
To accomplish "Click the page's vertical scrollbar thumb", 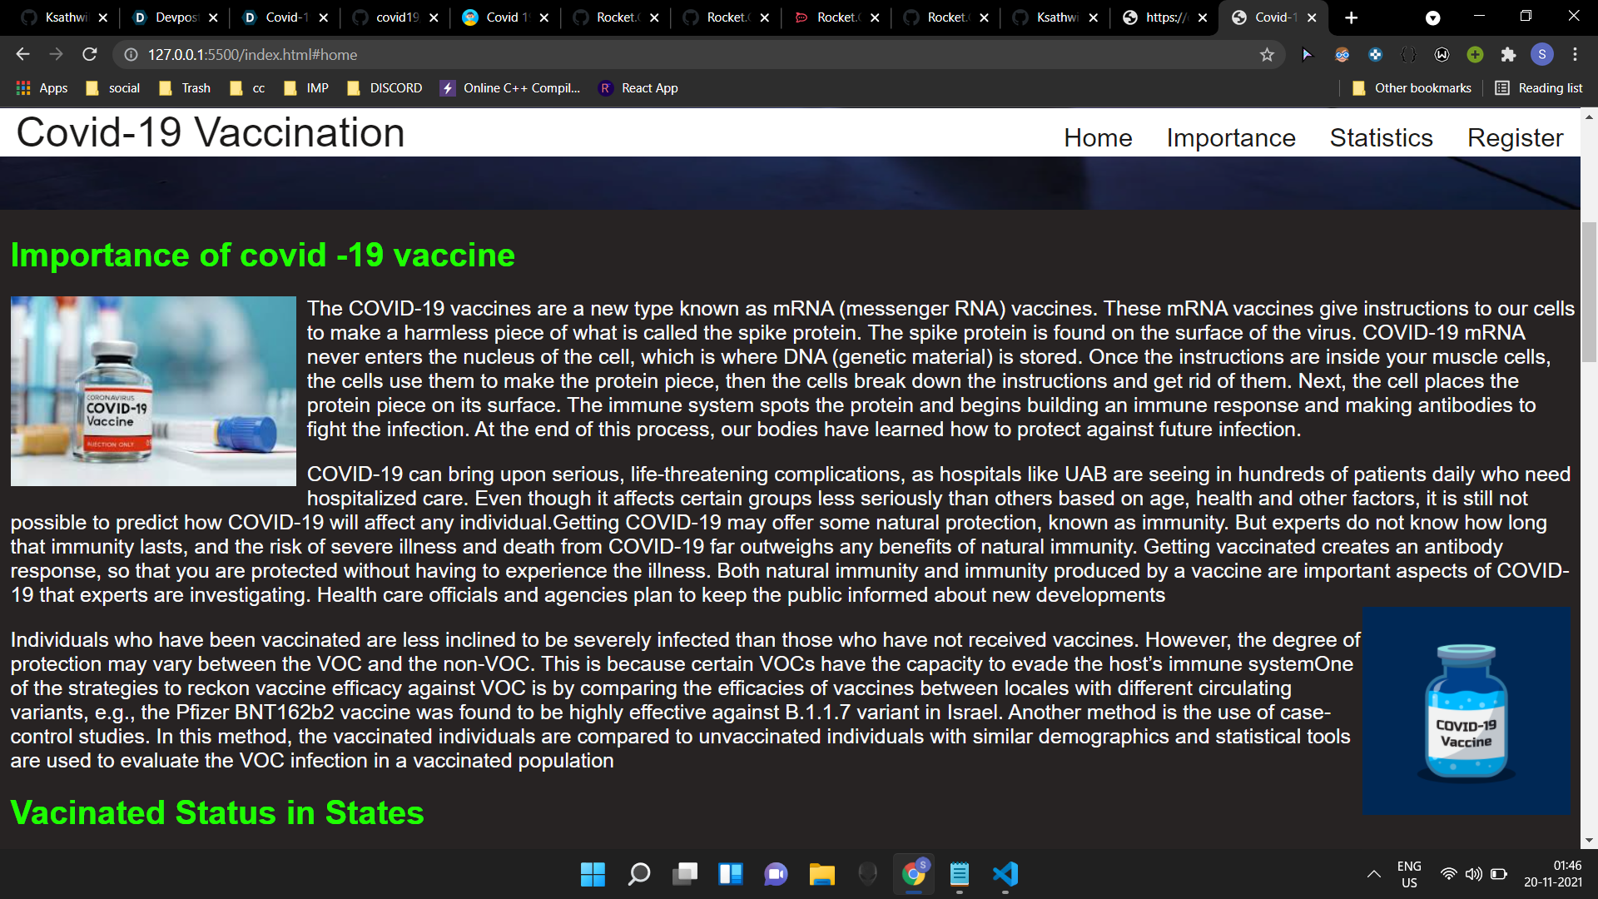I will click(x=1589, y=291).
